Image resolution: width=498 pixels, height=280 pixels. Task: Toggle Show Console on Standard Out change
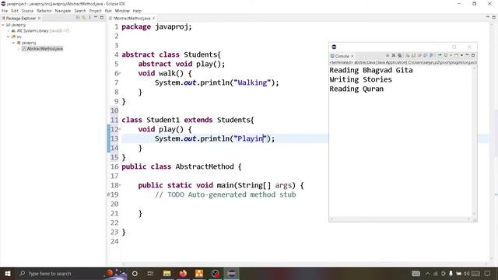pyautogui.click(x=426, y=55)
